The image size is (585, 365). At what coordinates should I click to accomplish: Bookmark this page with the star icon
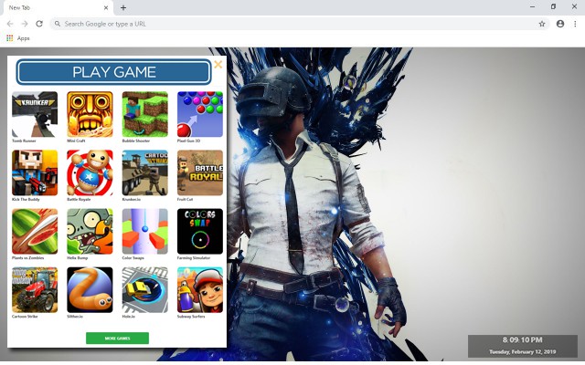coord(542,24)
